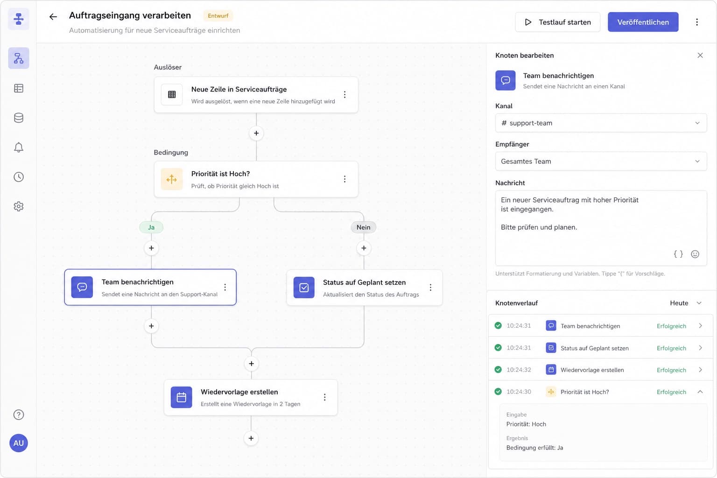This screenshot has height=478, width=717.
Task: Open the Heute date filter dropdown
Action: coord(686,303)
